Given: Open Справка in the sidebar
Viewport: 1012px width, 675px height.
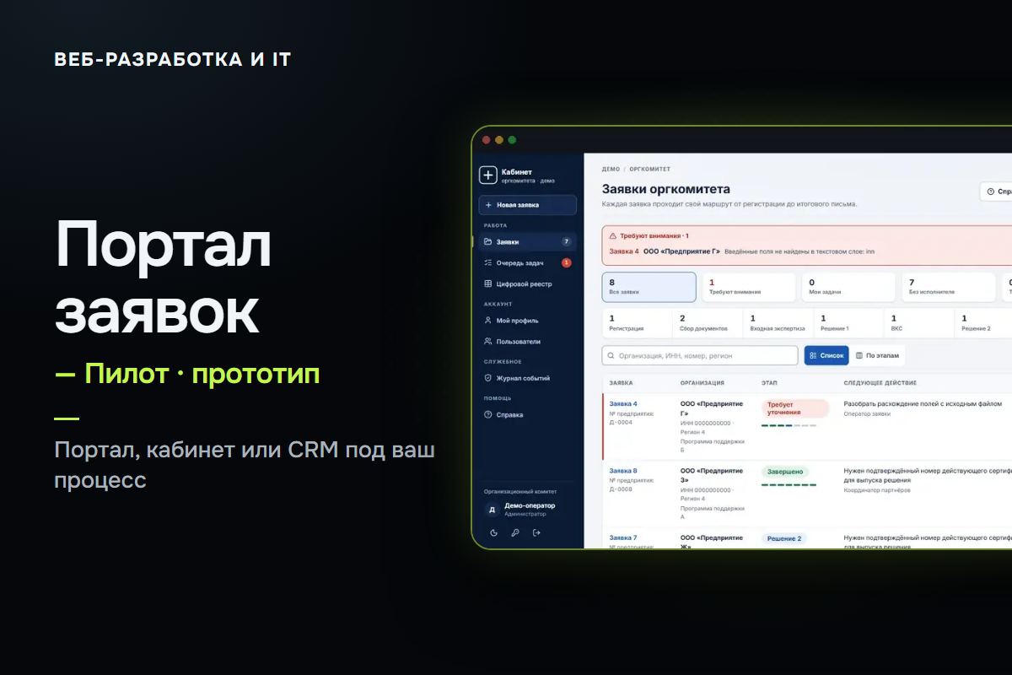Looking at the screenshot, I should [x=528, y=414].
